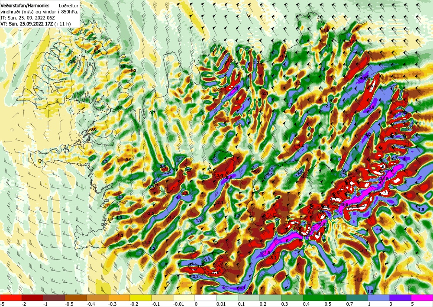Click the dark red -2 legend swatch
433x307 pixels.
tap(32, 298)
